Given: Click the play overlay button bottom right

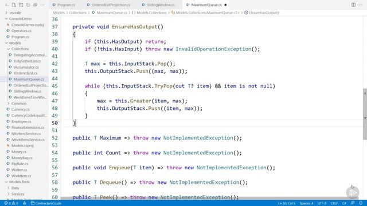Looking at the screenshot, I should coord(353,192).
